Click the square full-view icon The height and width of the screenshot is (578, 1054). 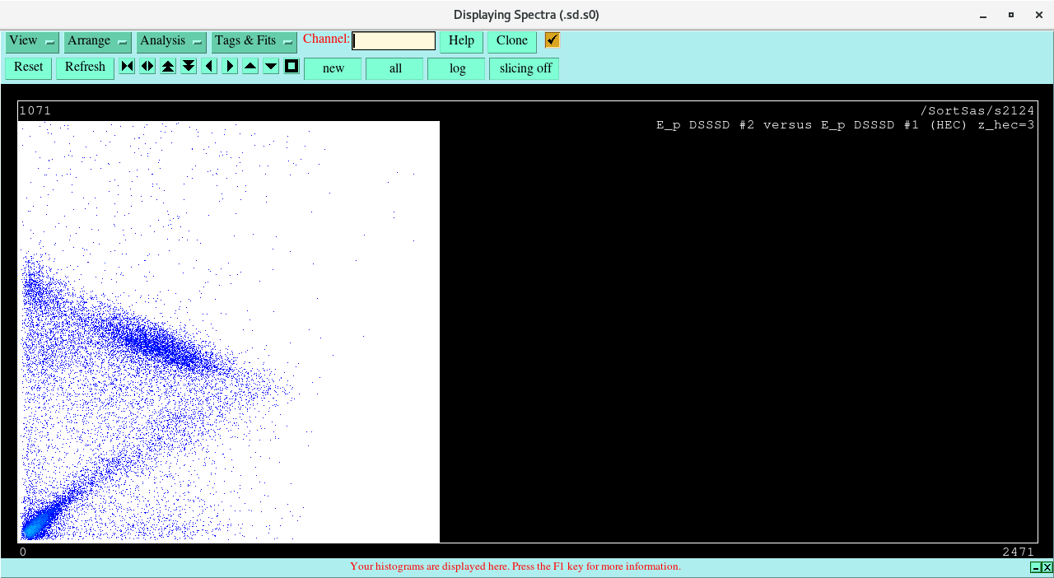(291, 67)
